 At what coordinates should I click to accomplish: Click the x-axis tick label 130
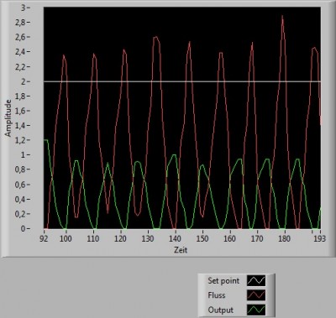coord(148,238)
